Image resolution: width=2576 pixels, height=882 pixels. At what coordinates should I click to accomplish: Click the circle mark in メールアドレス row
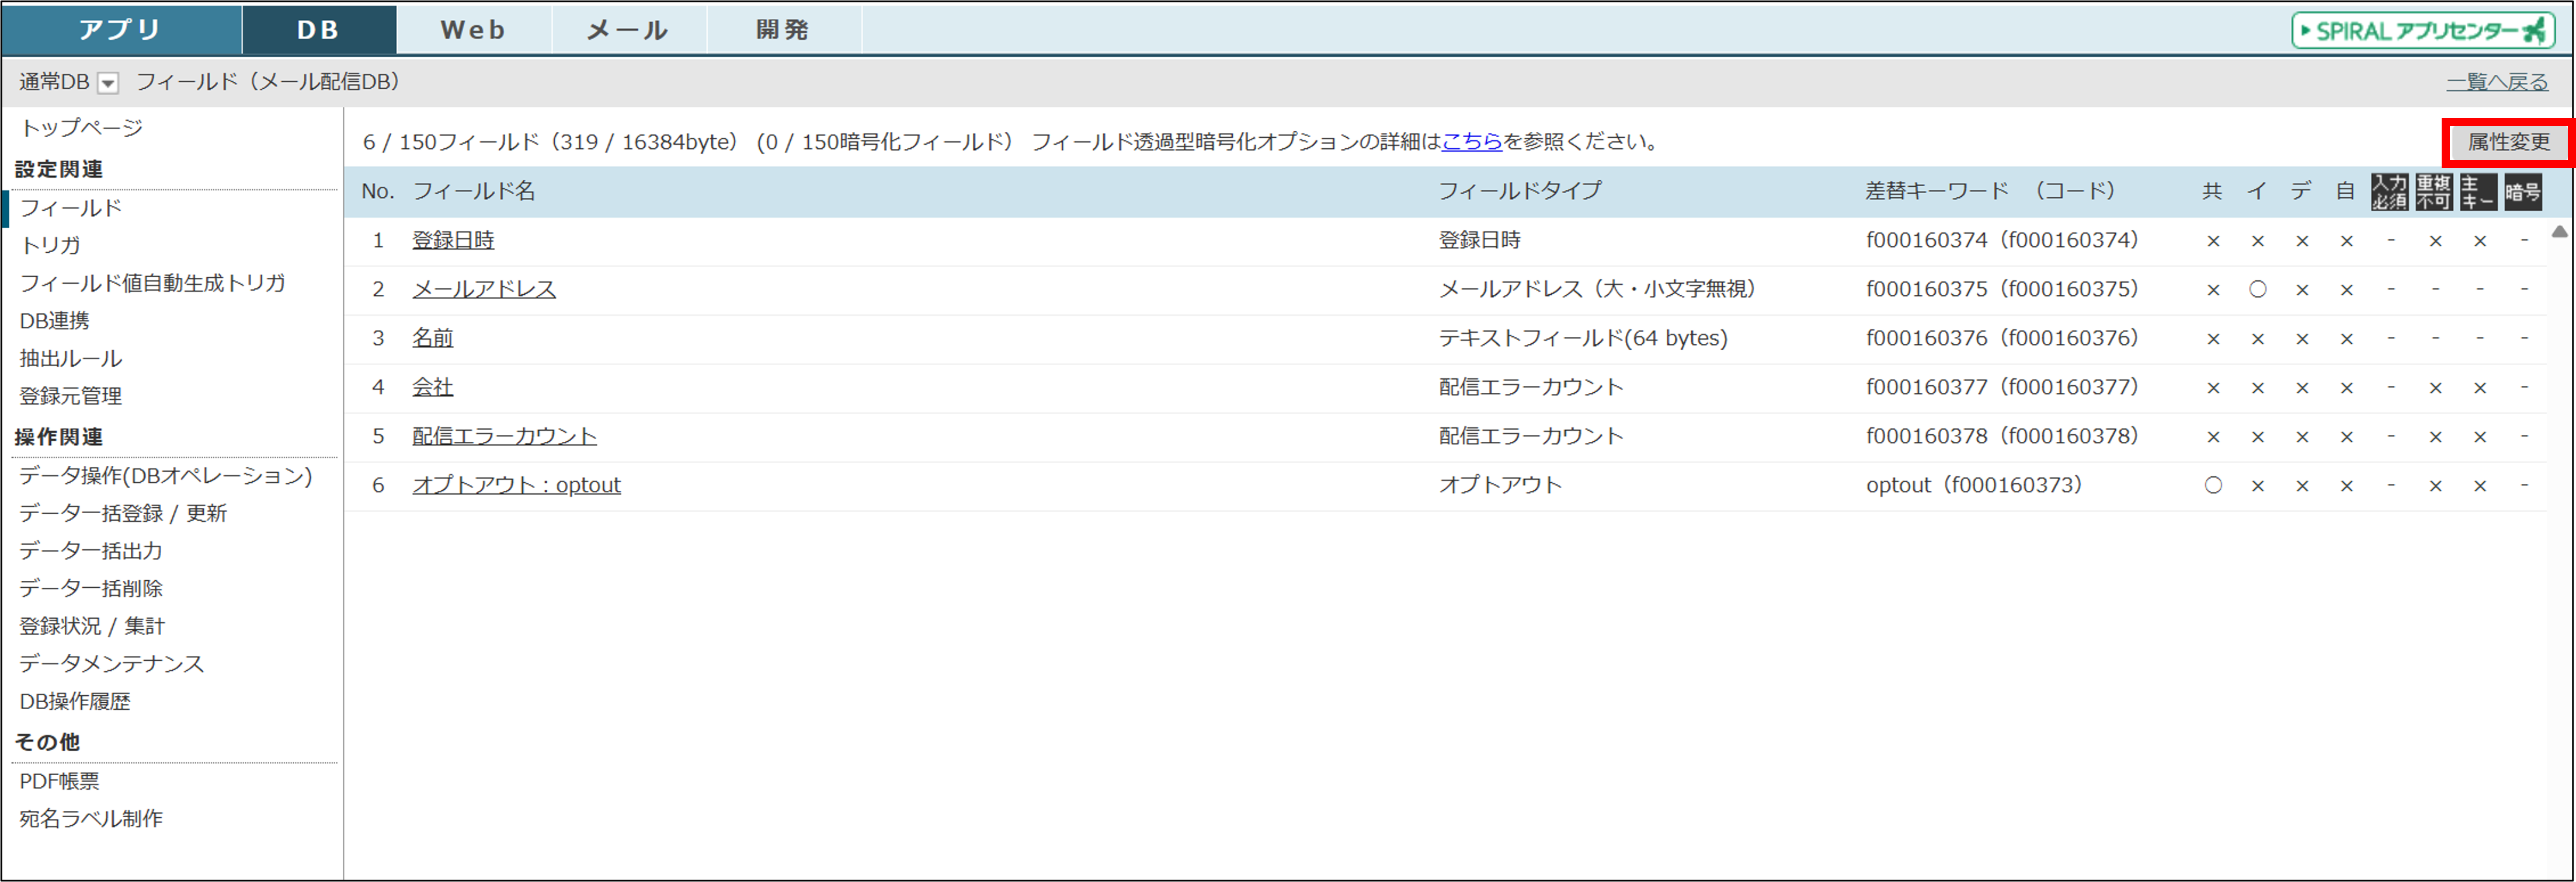(2257, 289)
